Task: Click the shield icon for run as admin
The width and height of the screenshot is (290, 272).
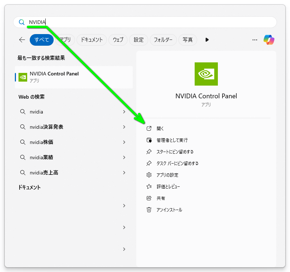Action: pos(149,140)
